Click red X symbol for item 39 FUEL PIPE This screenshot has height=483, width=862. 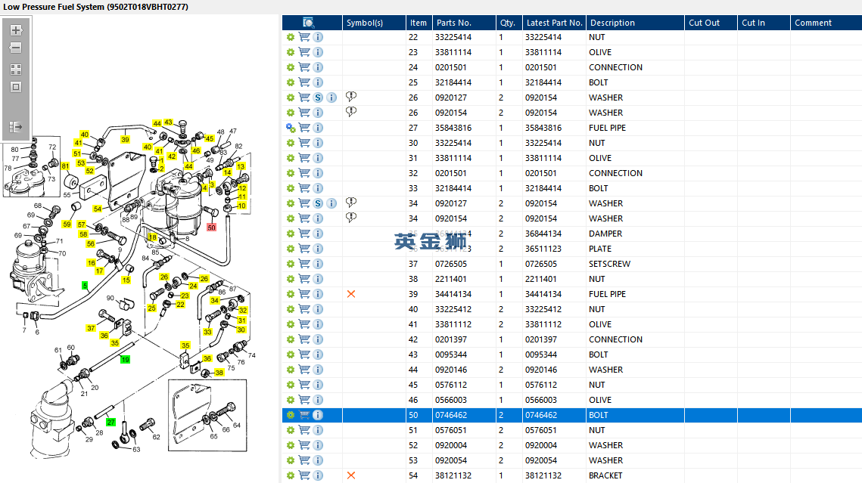tap(351, 294)
